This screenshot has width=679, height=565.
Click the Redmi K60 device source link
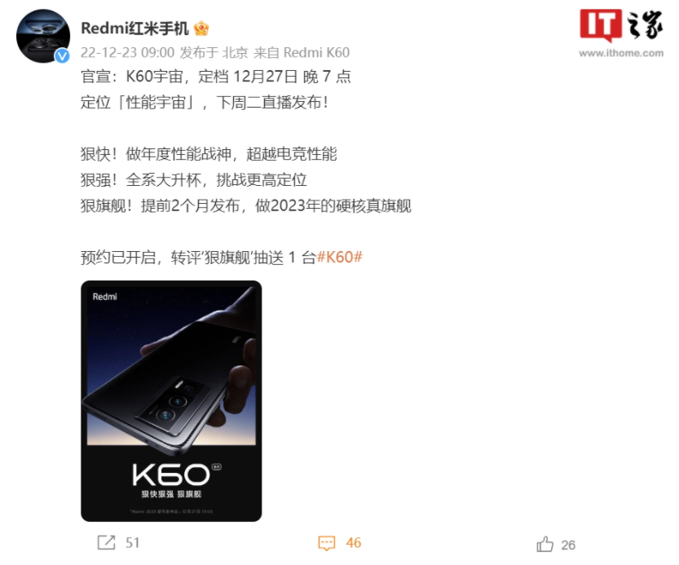click(316, 53)
